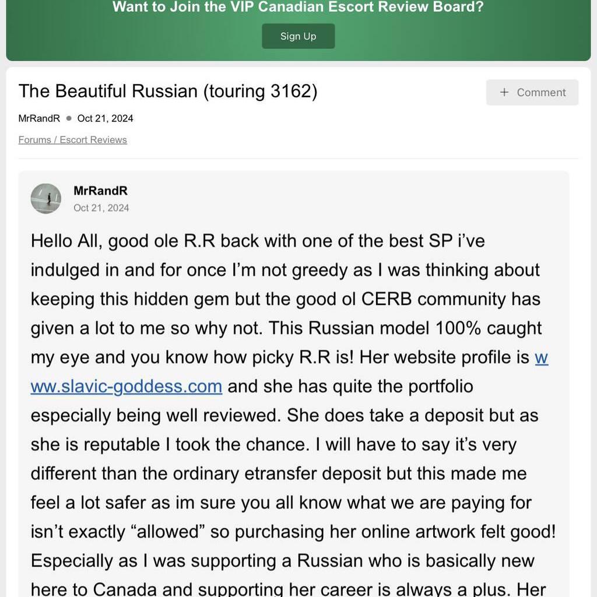Viewport: 597px width, 597px height.
Task: Select the MrRandR author name under the title
Action: (39, 118)
